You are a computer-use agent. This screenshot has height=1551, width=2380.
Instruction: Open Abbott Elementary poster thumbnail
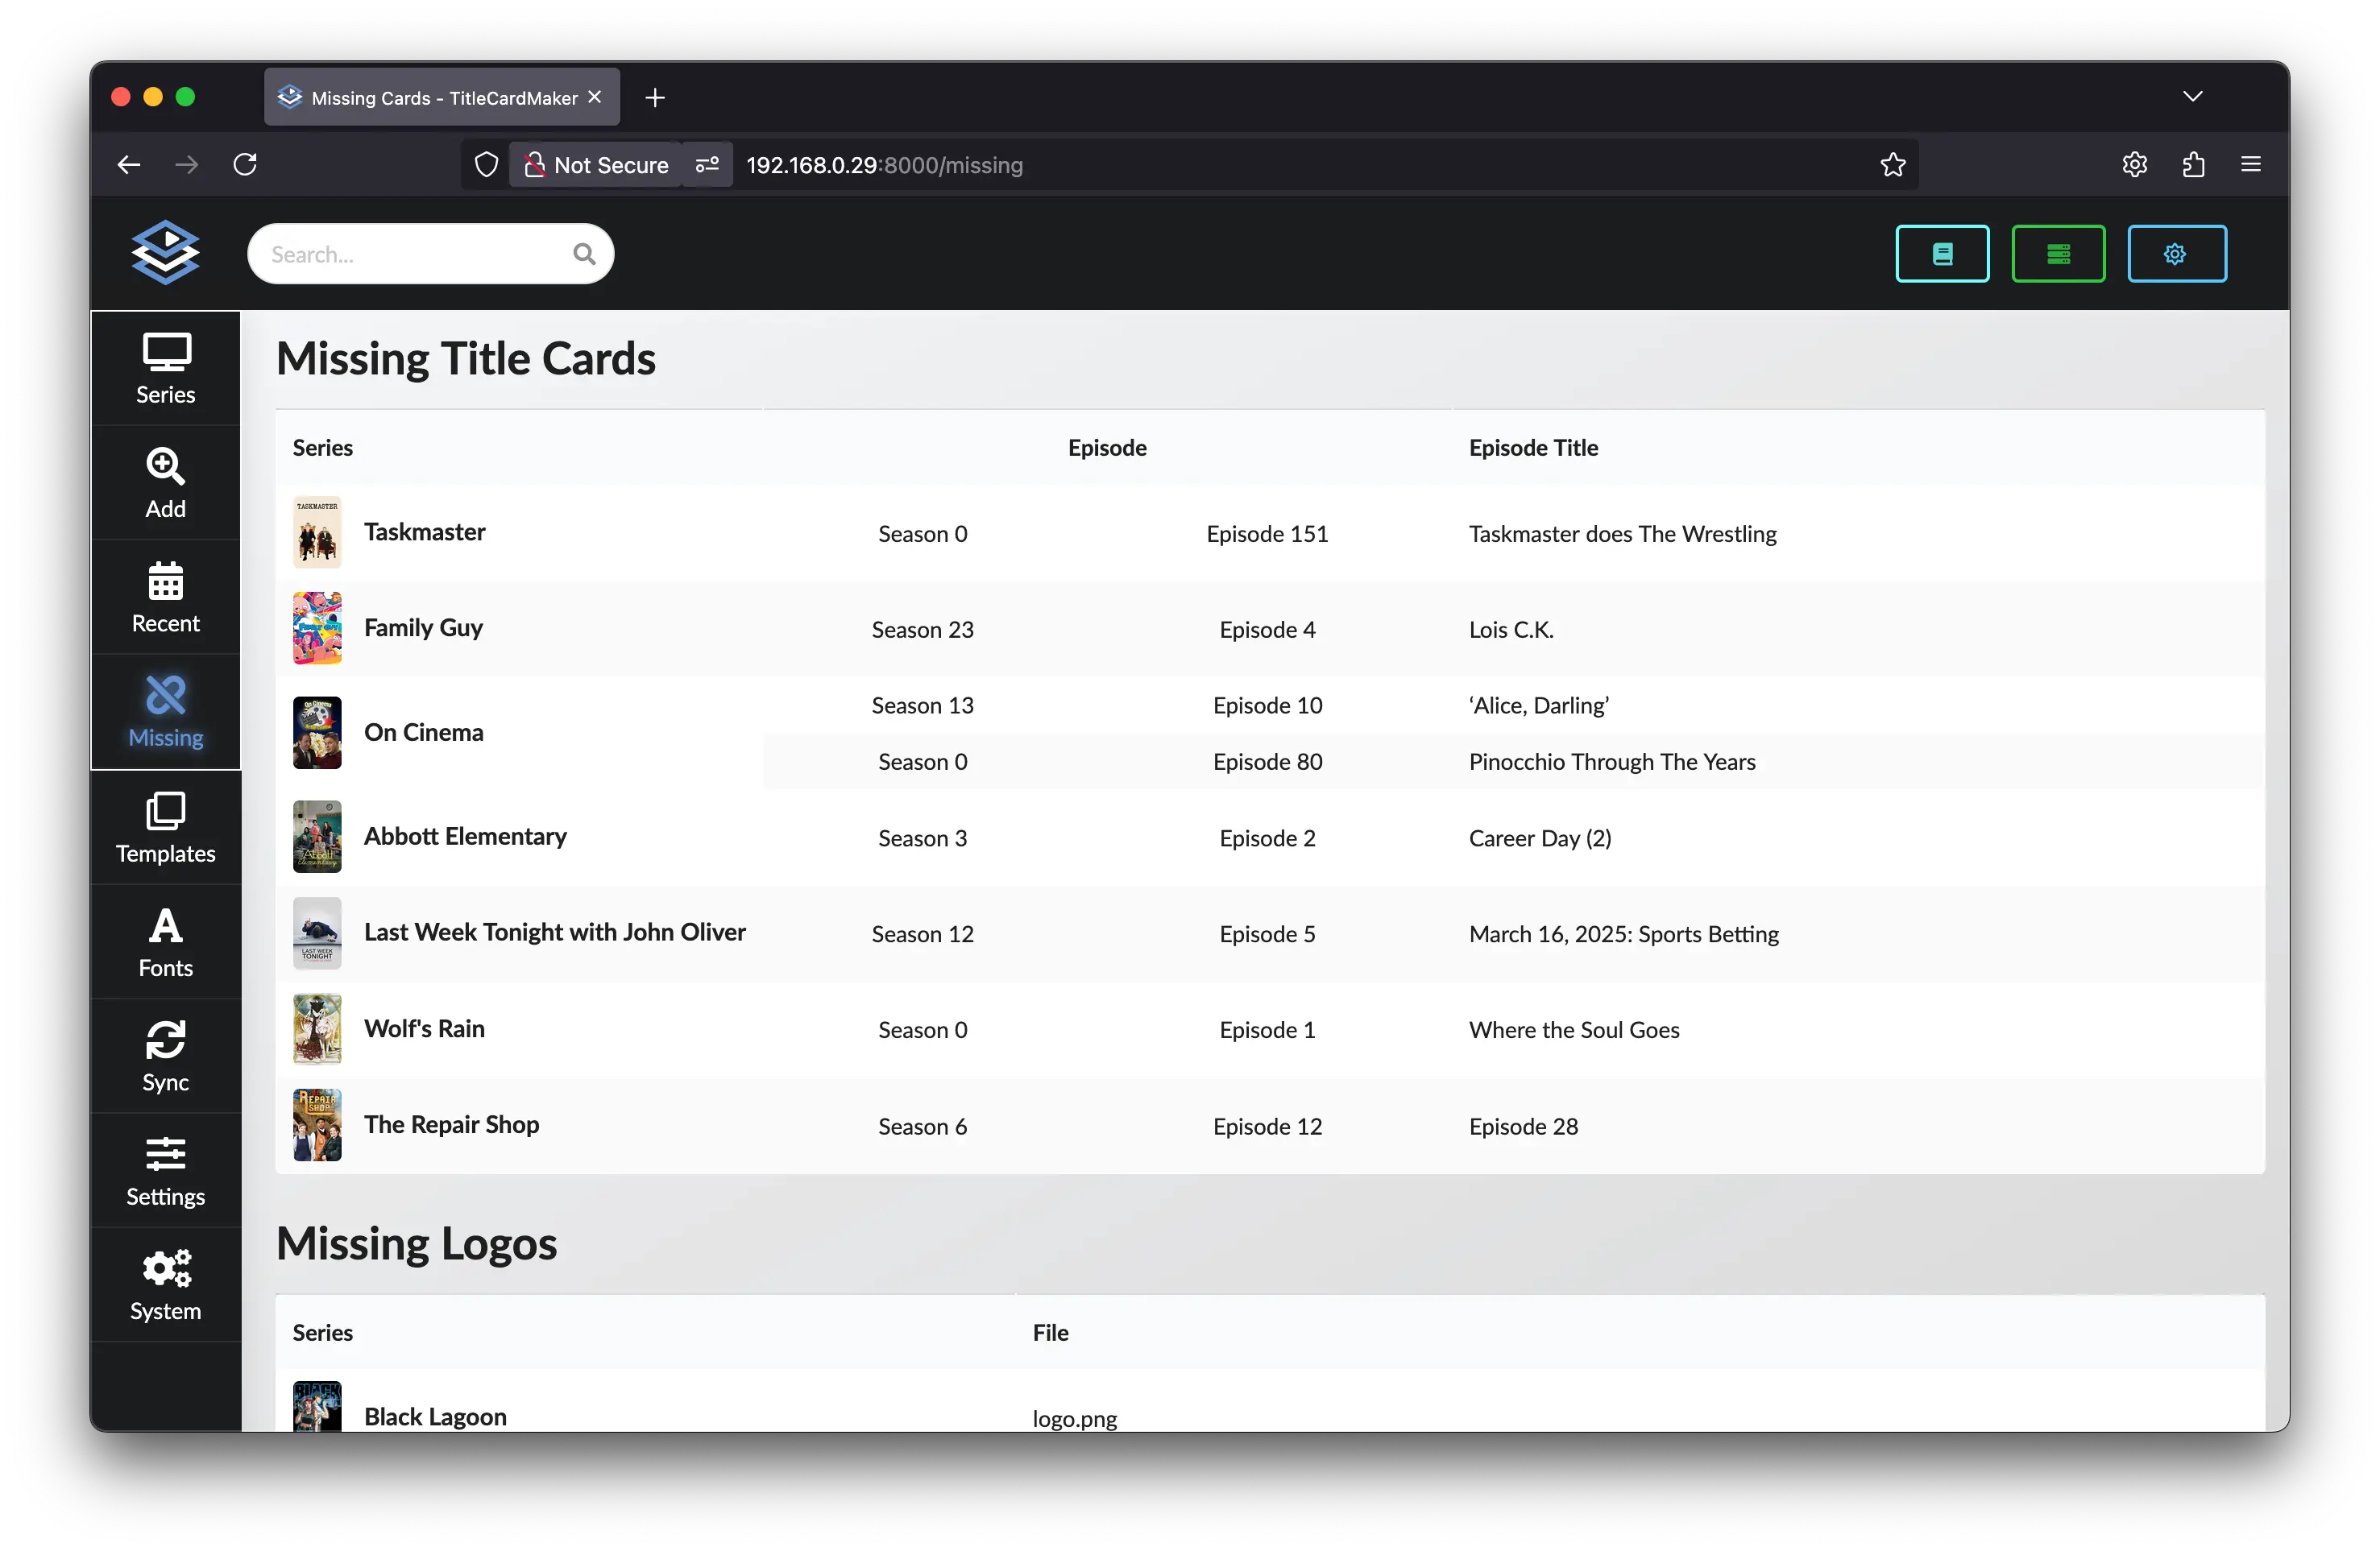[317, 837]
